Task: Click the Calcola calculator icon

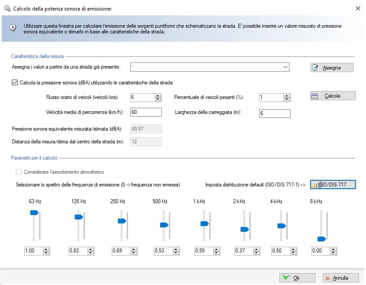Action: click(x=315, y=96)
